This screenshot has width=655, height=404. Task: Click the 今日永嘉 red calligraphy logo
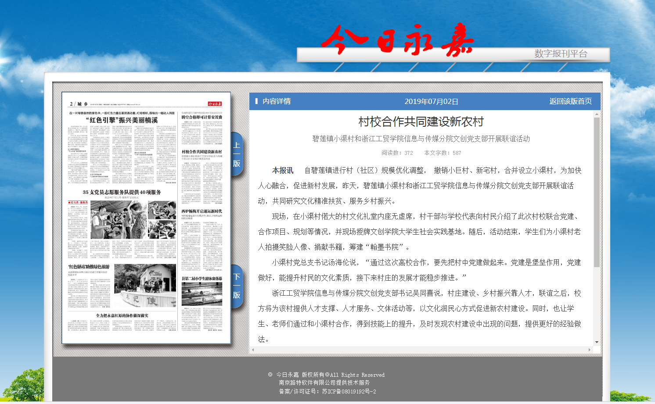(397, 40)
